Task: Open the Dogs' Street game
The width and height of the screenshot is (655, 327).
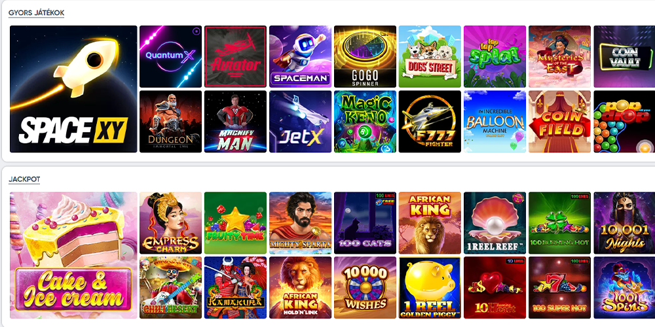Action: (430, 56)
